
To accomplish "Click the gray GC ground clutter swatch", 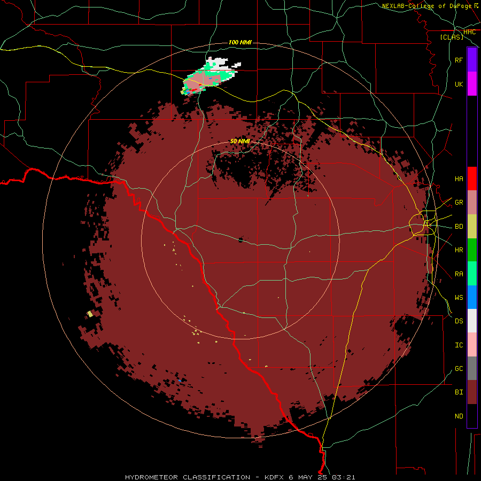I will coord(472,368).
